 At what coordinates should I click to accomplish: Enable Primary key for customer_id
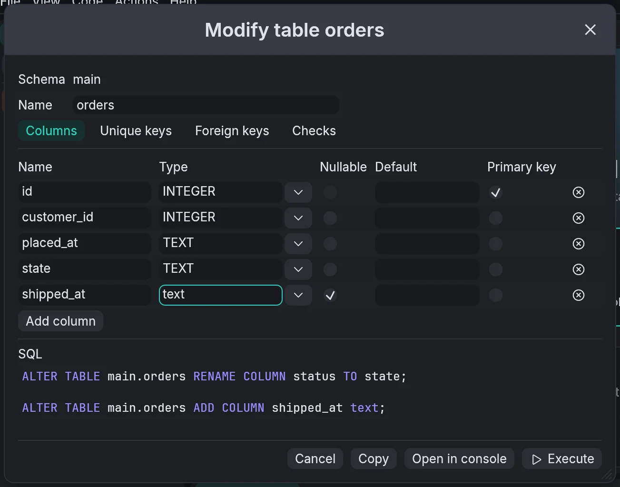pos(496,218)
